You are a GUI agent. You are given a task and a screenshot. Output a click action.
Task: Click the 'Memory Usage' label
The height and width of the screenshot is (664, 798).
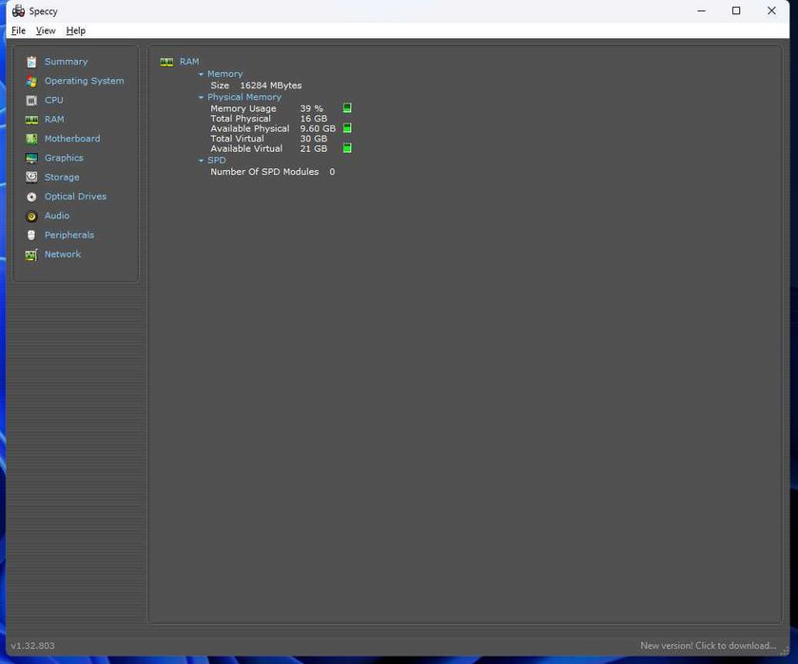243,108
